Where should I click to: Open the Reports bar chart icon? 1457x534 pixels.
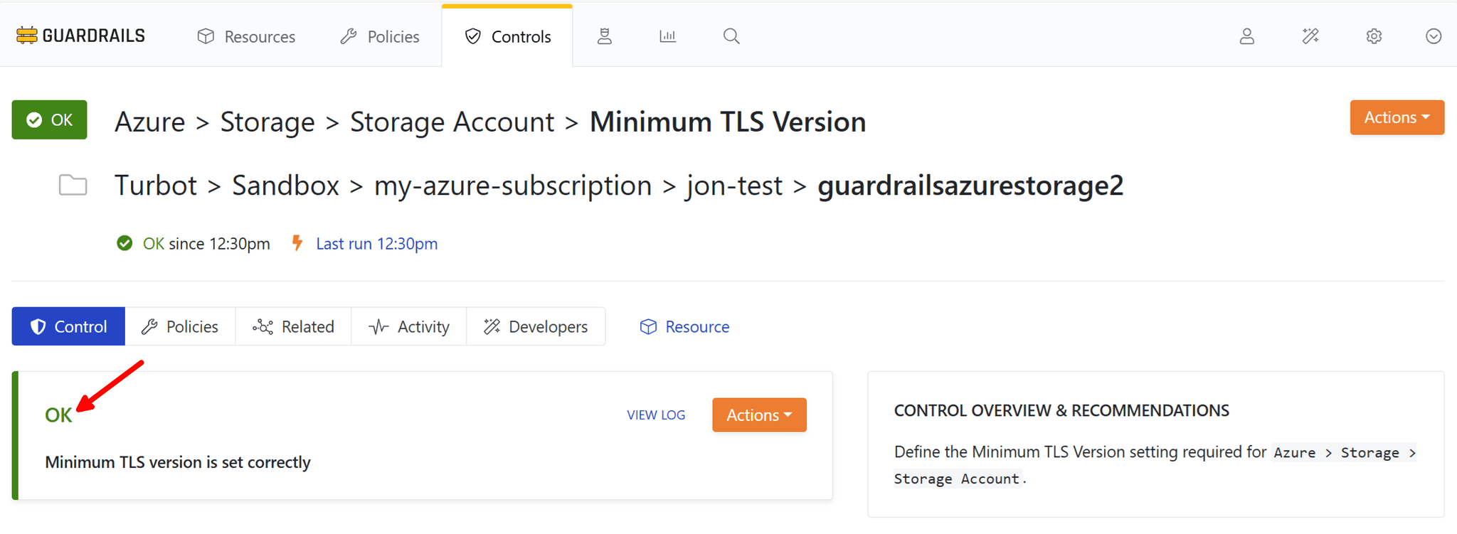click(667, 36)
